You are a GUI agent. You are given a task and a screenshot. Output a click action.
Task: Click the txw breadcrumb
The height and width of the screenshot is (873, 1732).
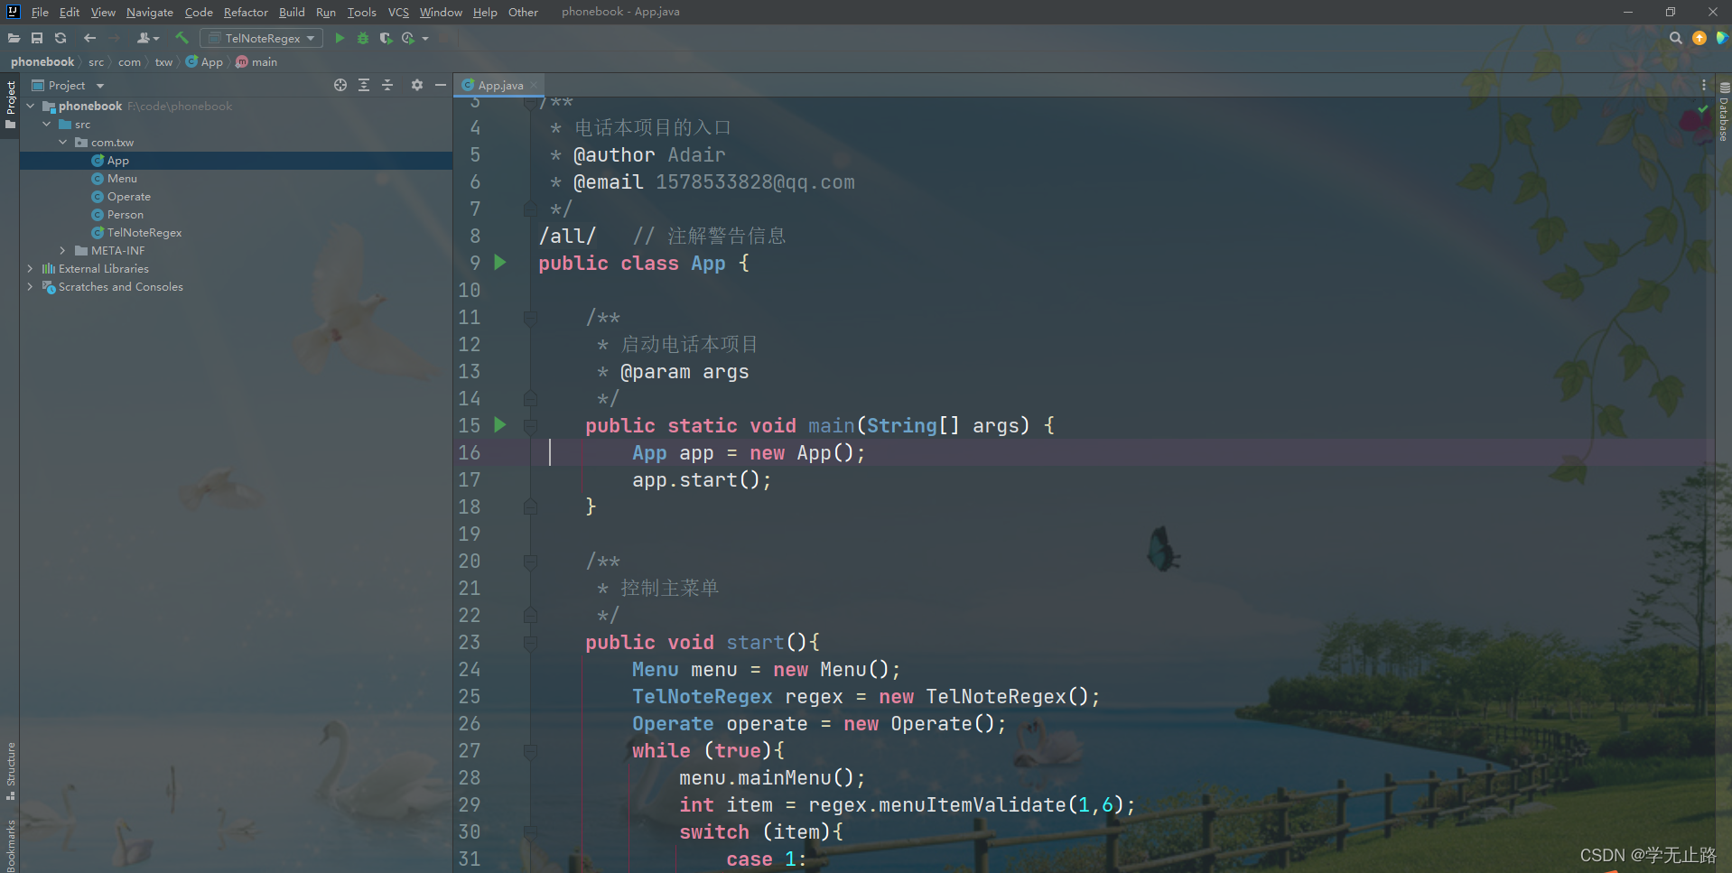coord(163,62)
